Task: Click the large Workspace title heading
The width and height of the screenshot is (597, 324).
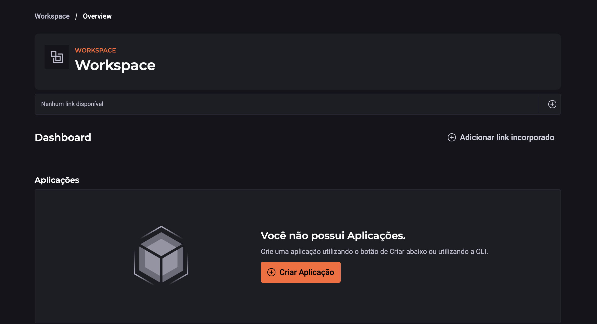Action: [x=115, y=65]
